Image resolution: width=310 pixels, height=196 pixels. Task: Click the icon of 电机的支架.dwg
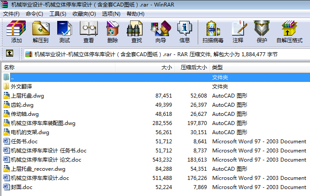tap(6, 132)
